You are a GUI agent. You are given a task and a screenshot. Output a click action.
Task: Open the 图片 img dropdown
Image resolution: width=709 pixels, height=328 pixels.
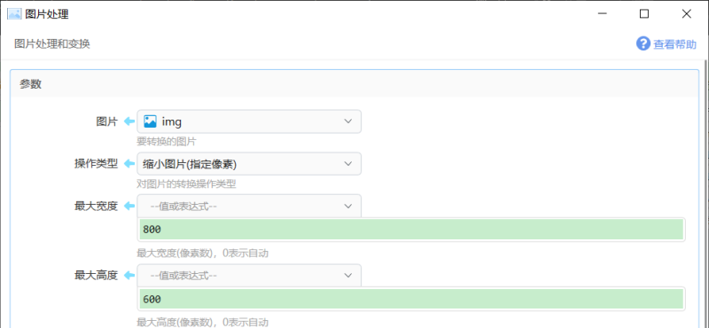click(x=249, y=121)
